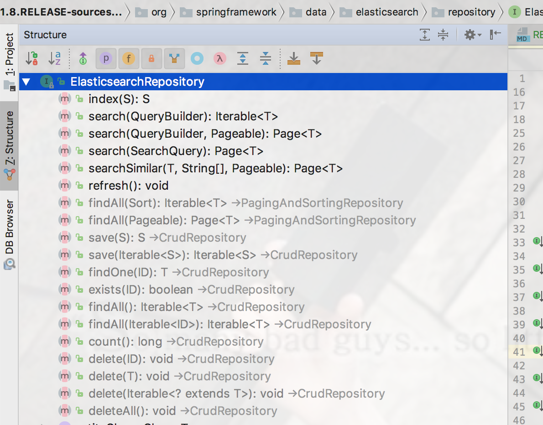This screenshot has height=425, width=543.
Task: Open Structure panel settings gear
Action: (473, 35)
